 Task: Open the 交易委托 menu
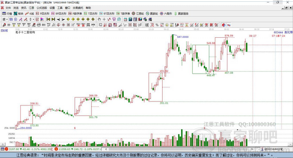tap(78, 8)
